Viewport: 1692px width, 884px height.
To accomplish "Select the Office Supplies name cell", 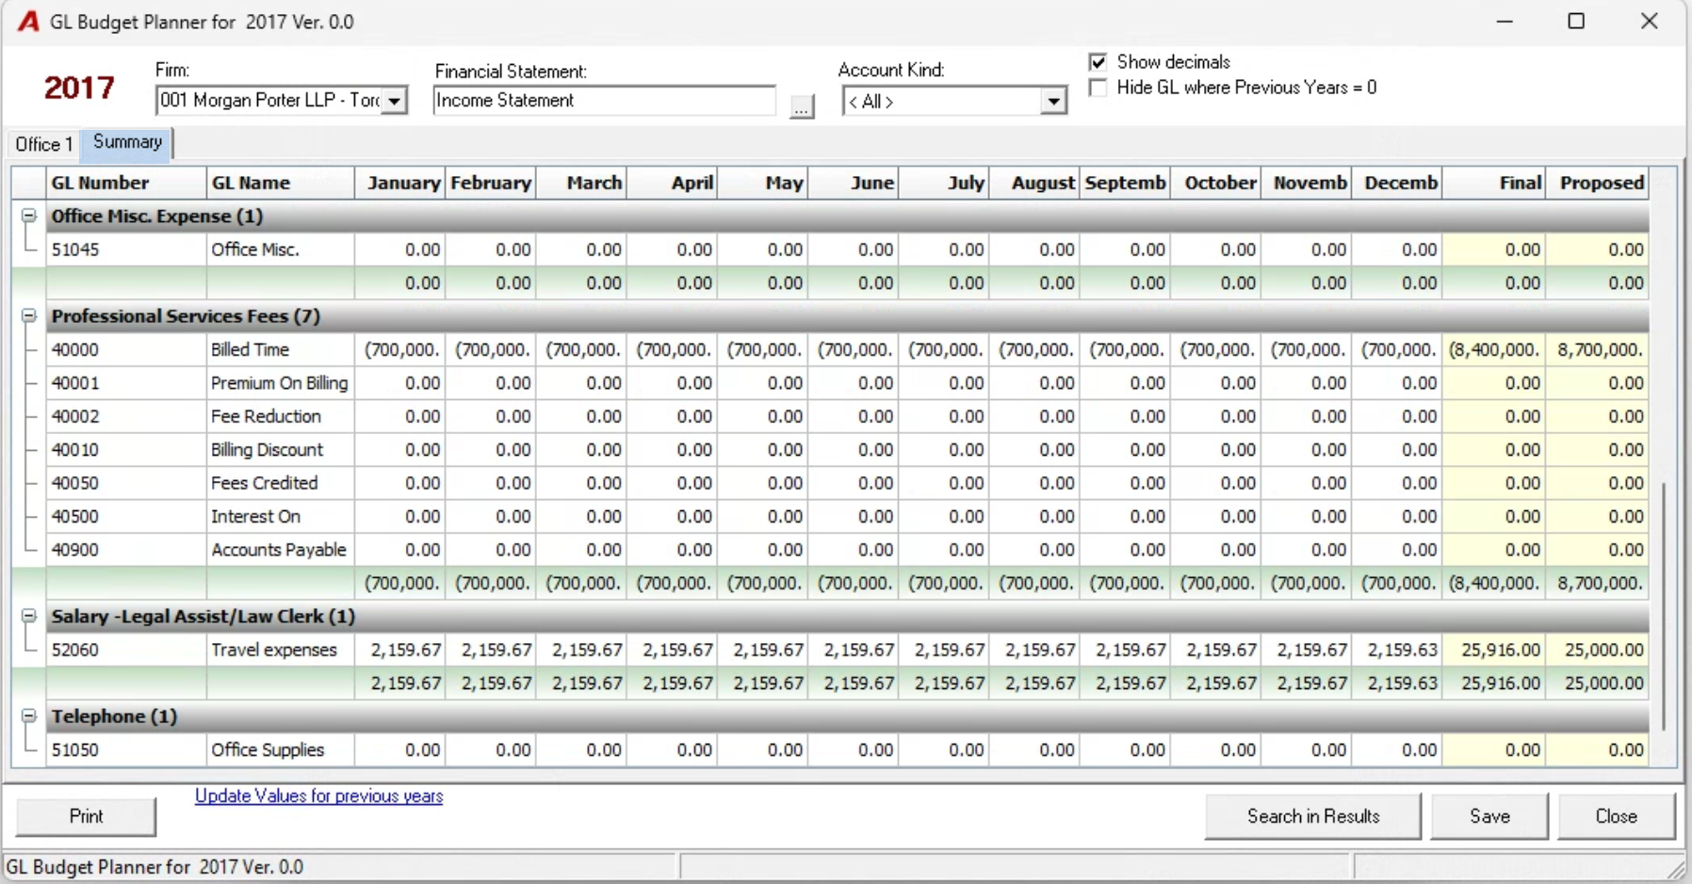I will 280,750.
